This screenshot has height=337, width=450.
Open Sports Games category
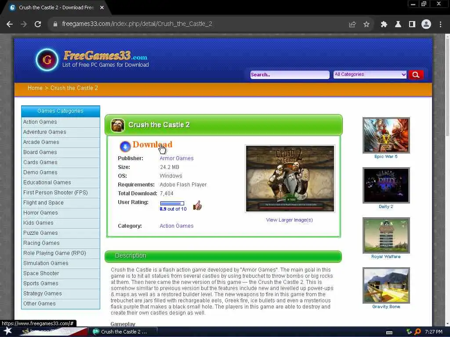click(x=61, y=283)
